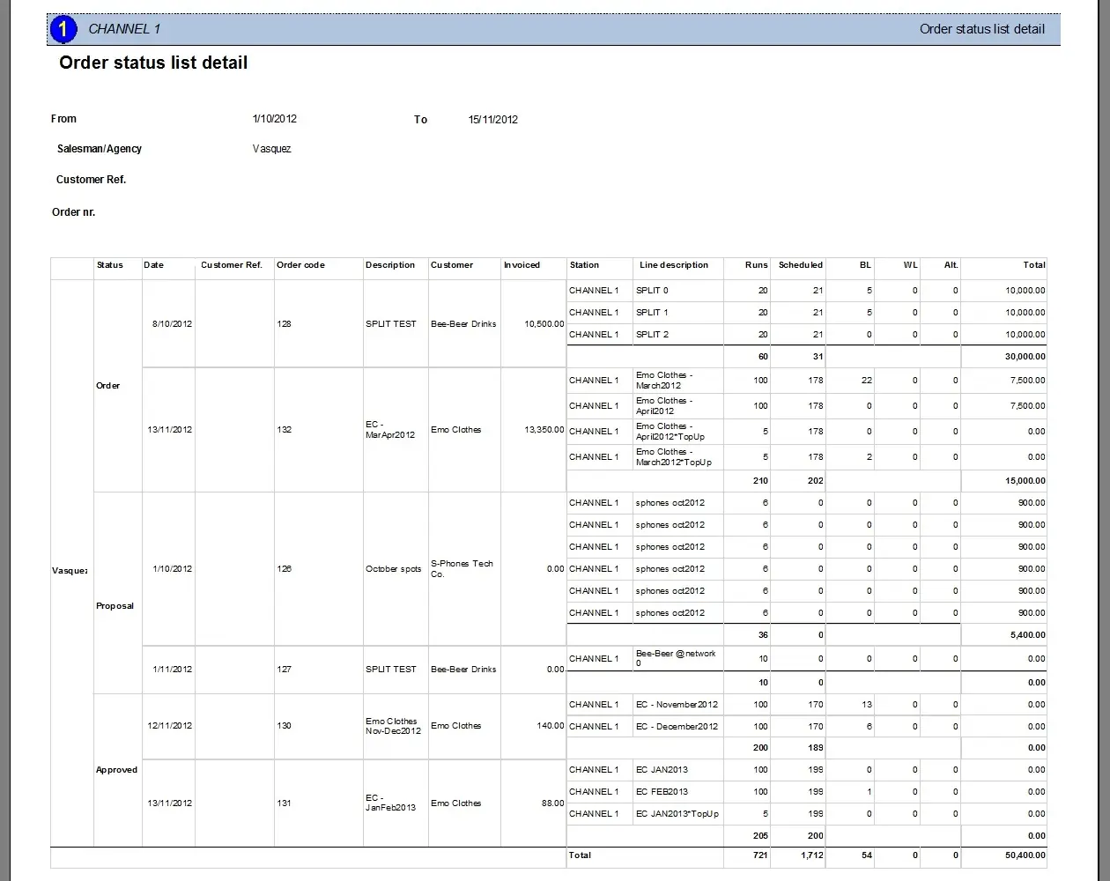Click the To date 15/11/2012
The height and width of the screenshot is (881, 1110).
point(492,120)
